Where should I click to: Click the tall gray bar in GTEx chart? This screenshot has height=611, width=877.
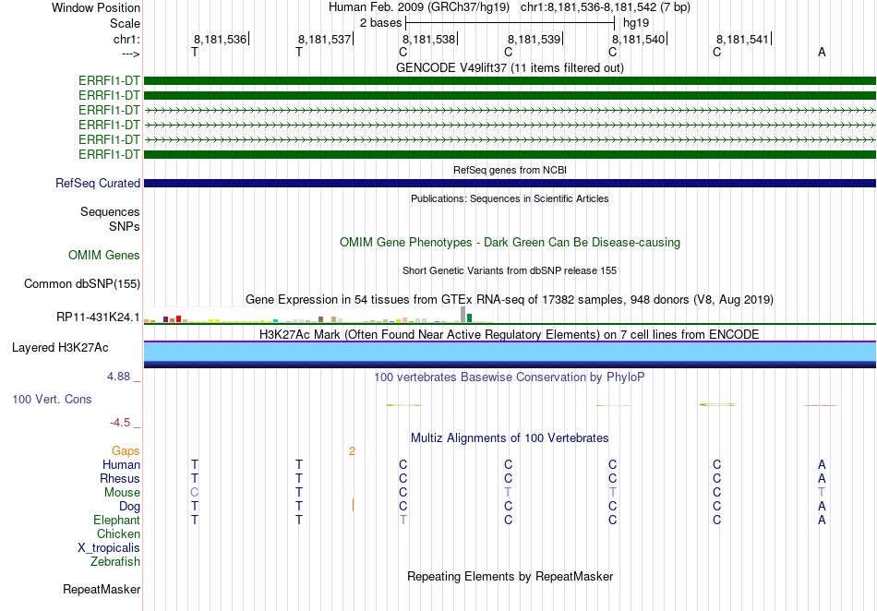pos(463,314)
